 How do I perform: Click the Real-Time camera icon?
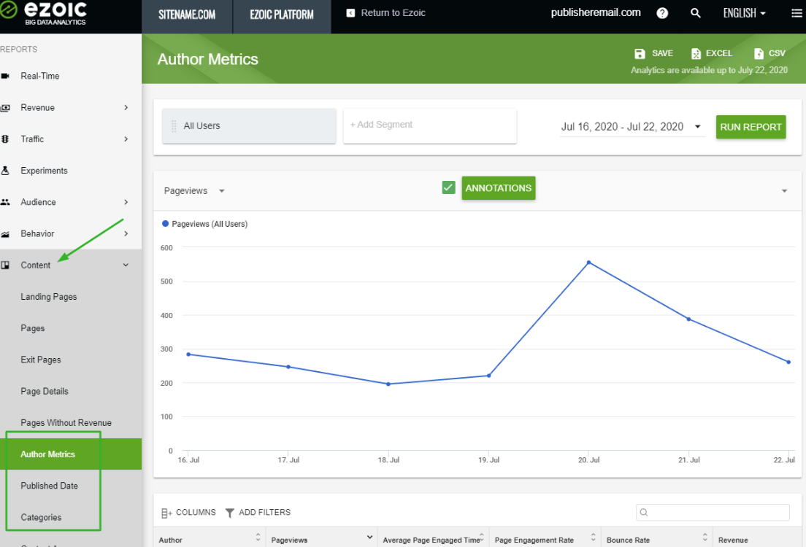pos(6,76)
